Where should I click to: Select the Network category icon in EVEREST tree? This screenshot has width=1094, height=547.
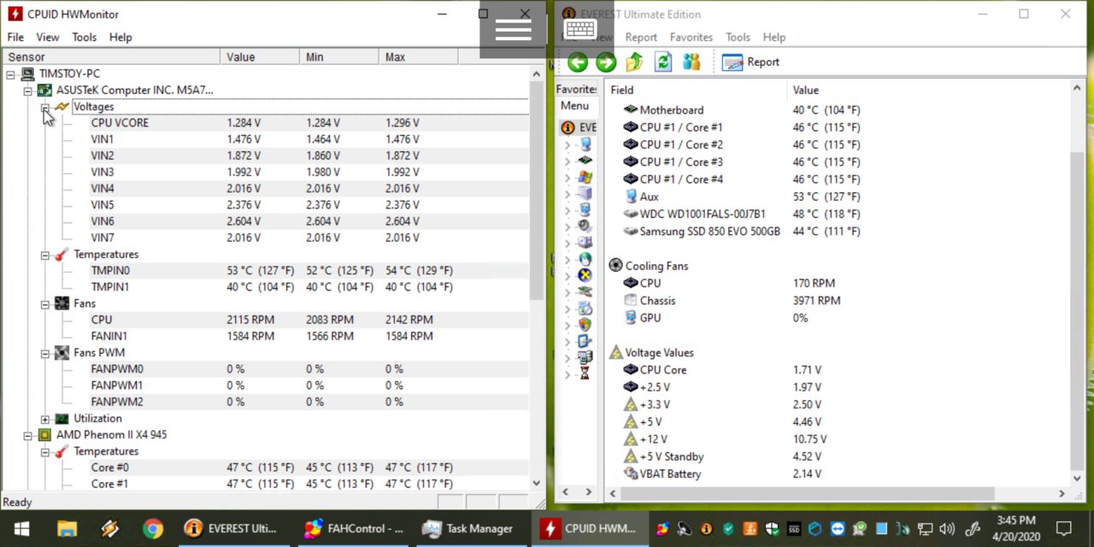585,259
